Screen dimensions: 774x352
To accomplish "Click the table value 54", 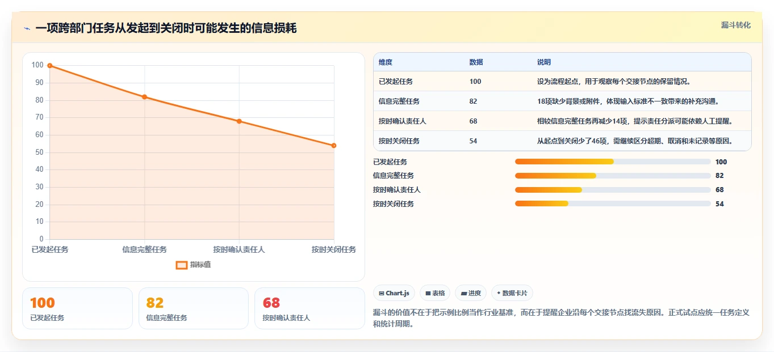I will (474, 141).
